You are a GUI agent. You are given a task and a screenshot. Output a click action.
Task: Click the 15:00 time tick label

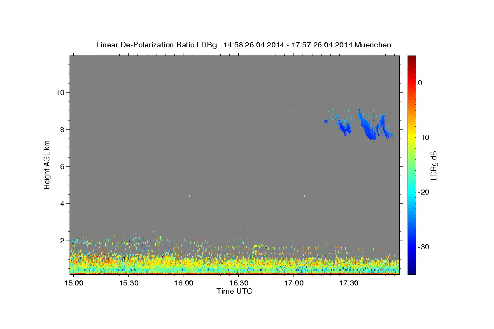coord(73,283)
